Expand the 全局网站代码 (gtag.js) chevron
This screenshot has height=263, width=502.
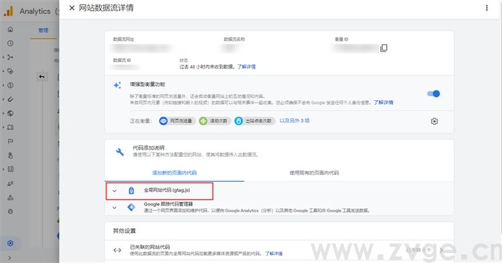pos(114,191)
